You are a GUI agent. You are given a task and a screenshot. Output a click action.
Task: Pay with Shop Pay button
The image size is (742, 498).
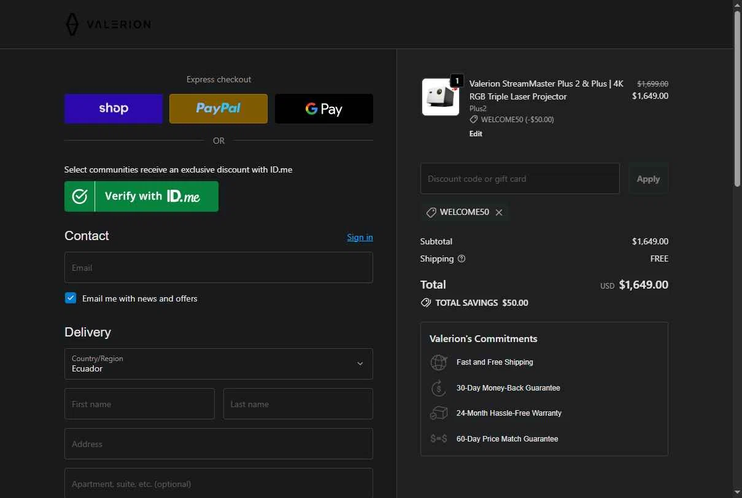[114, 109]
